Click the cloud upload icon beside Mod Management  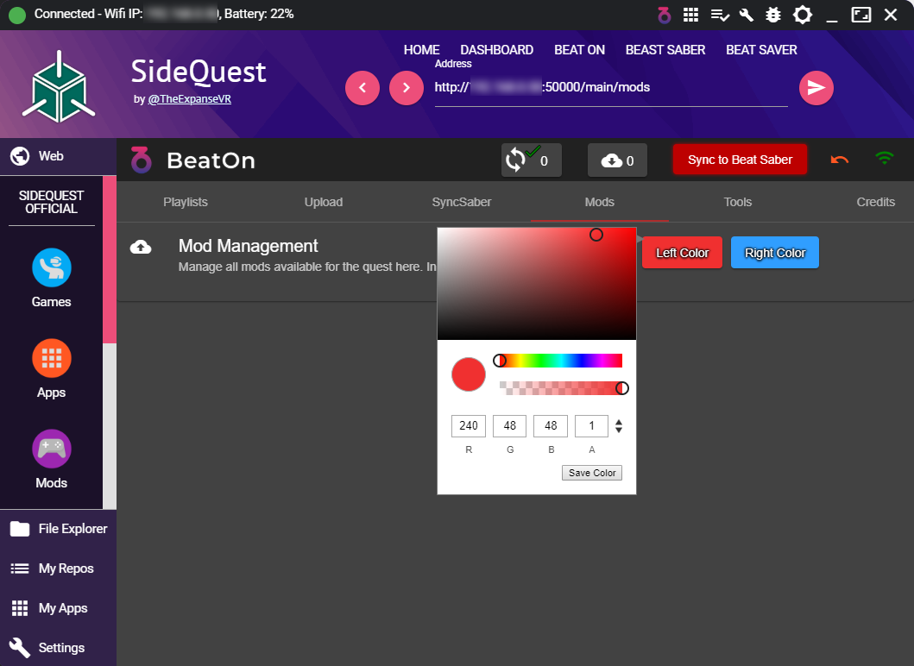141,247
